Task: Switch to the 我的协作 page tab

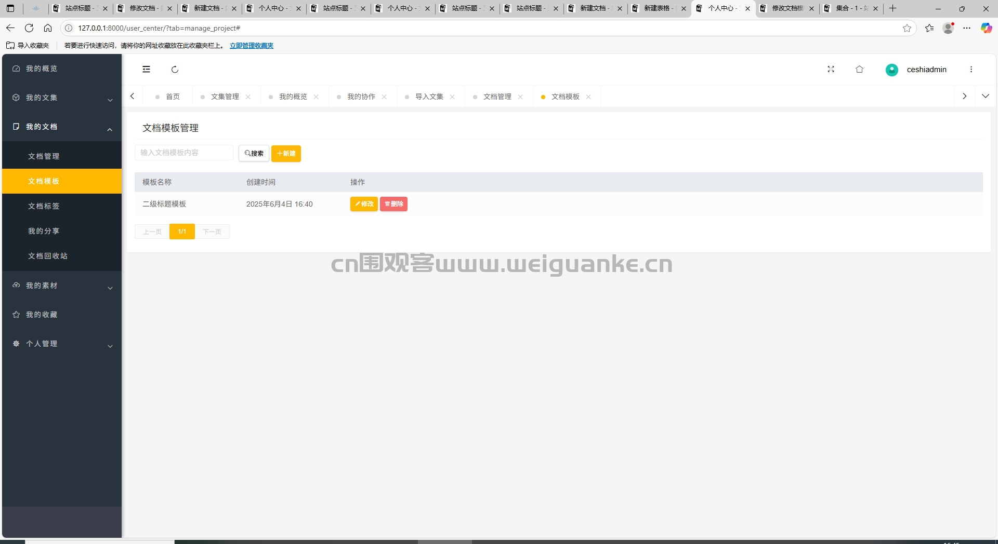Action: [x=361, y=97]
